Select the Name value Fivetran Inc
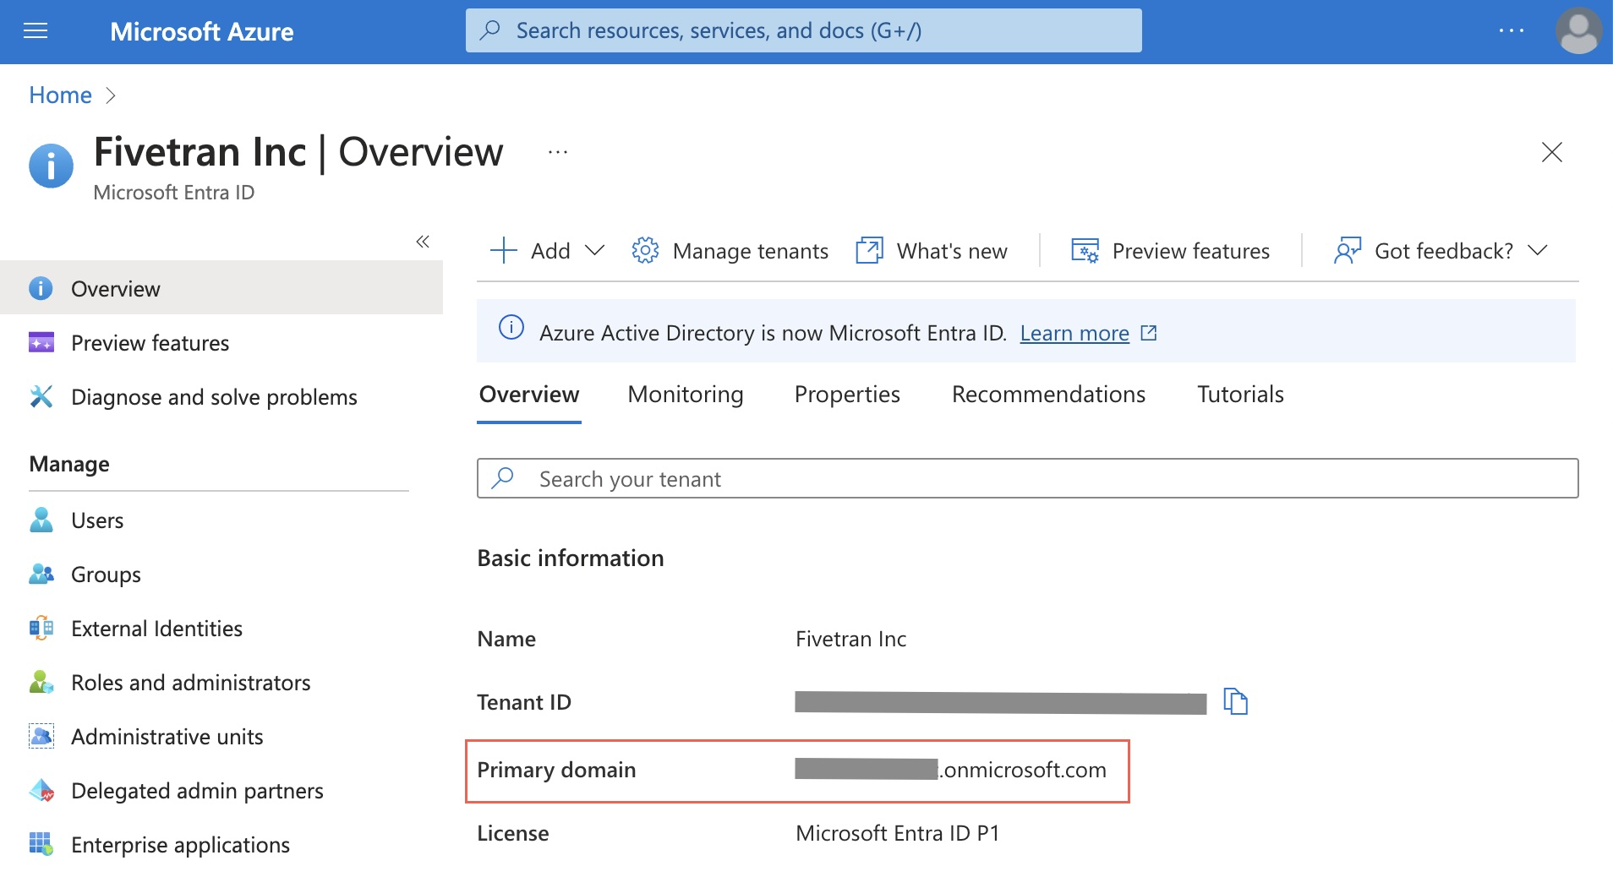 pos(850,639)
